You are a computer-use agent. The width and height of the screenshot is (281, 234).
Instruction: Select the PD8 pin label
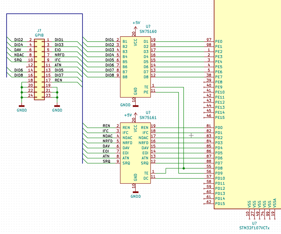pos(219,168)
